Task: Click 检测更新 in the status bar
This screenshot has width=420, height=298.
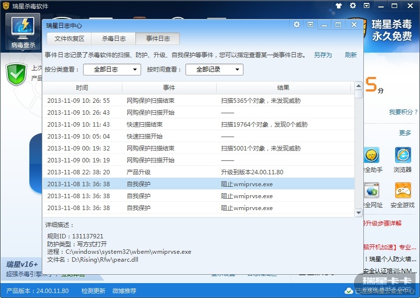Action: click(x=93, y=291)
